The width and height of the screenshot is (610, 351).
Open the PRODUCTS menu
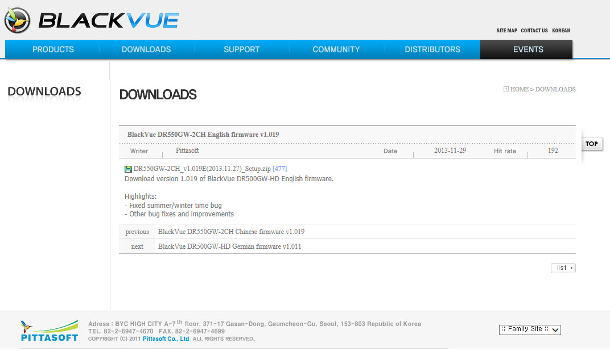53,49
